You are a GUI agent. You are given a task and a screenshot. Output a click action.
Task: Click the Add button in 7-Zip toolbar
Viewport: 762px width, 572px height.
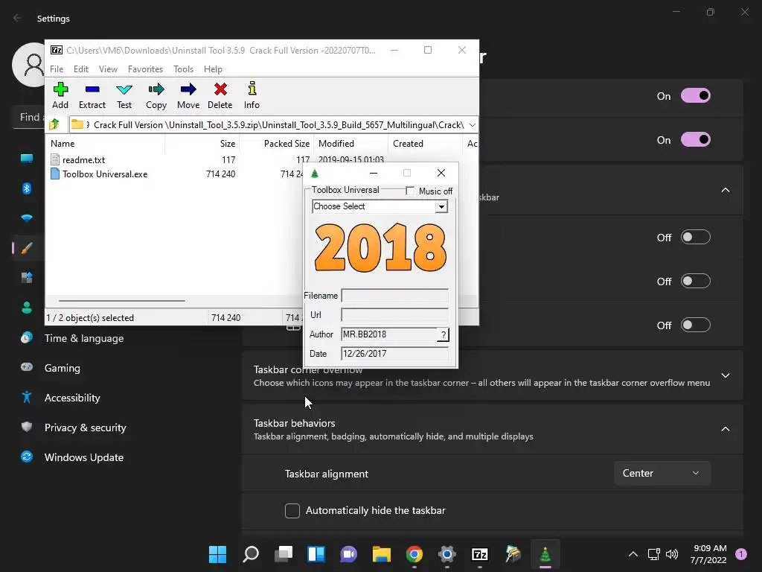(x=60, y=95)
